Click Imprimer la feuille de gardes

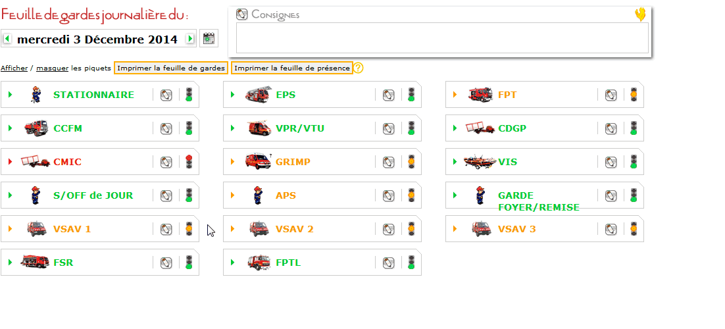171,68
